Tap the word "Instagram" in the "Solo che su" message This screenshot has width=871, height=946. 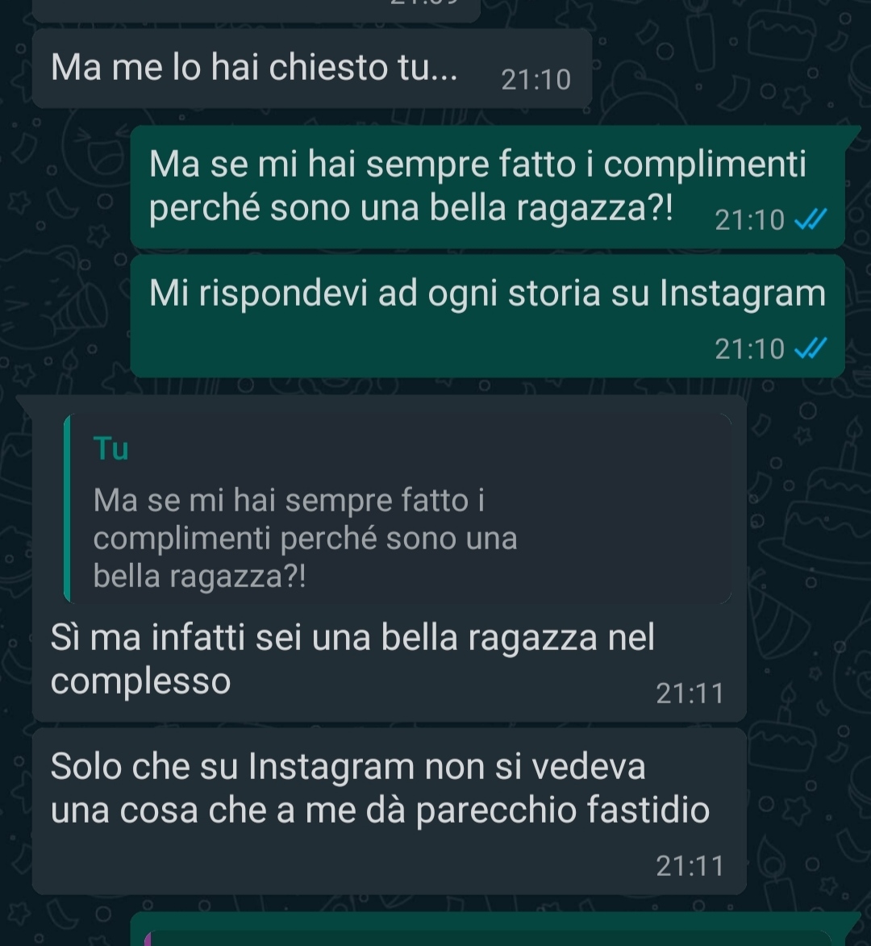[x=331, y=768]
